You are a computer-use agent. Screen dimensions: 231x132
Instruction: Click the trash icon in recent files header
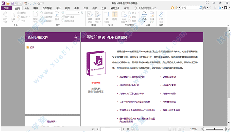click(x=76, y=37)
